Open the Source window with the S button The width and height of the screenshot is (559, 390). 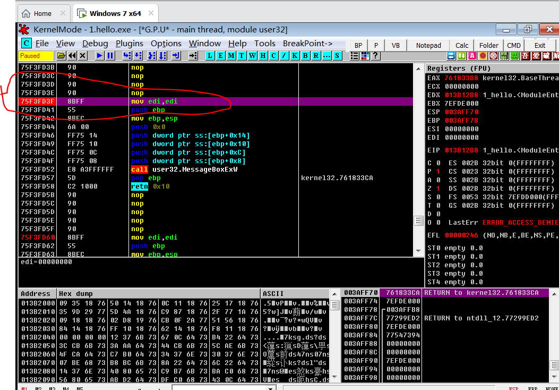(337, 56)
